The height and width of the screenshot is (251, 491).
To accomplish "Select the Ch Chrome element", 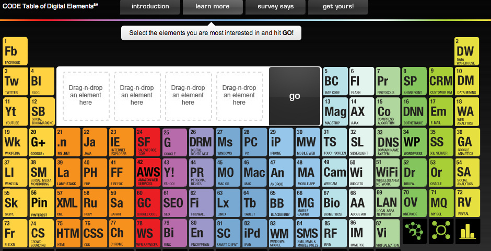I will click(x=122, y=233).
